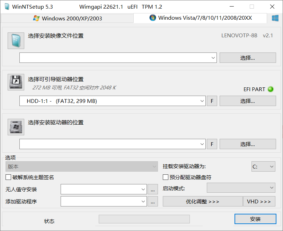Close the WinNTSetup window
Image resolution: width=283 pixels, height=231 pixels.
point(272,7)
